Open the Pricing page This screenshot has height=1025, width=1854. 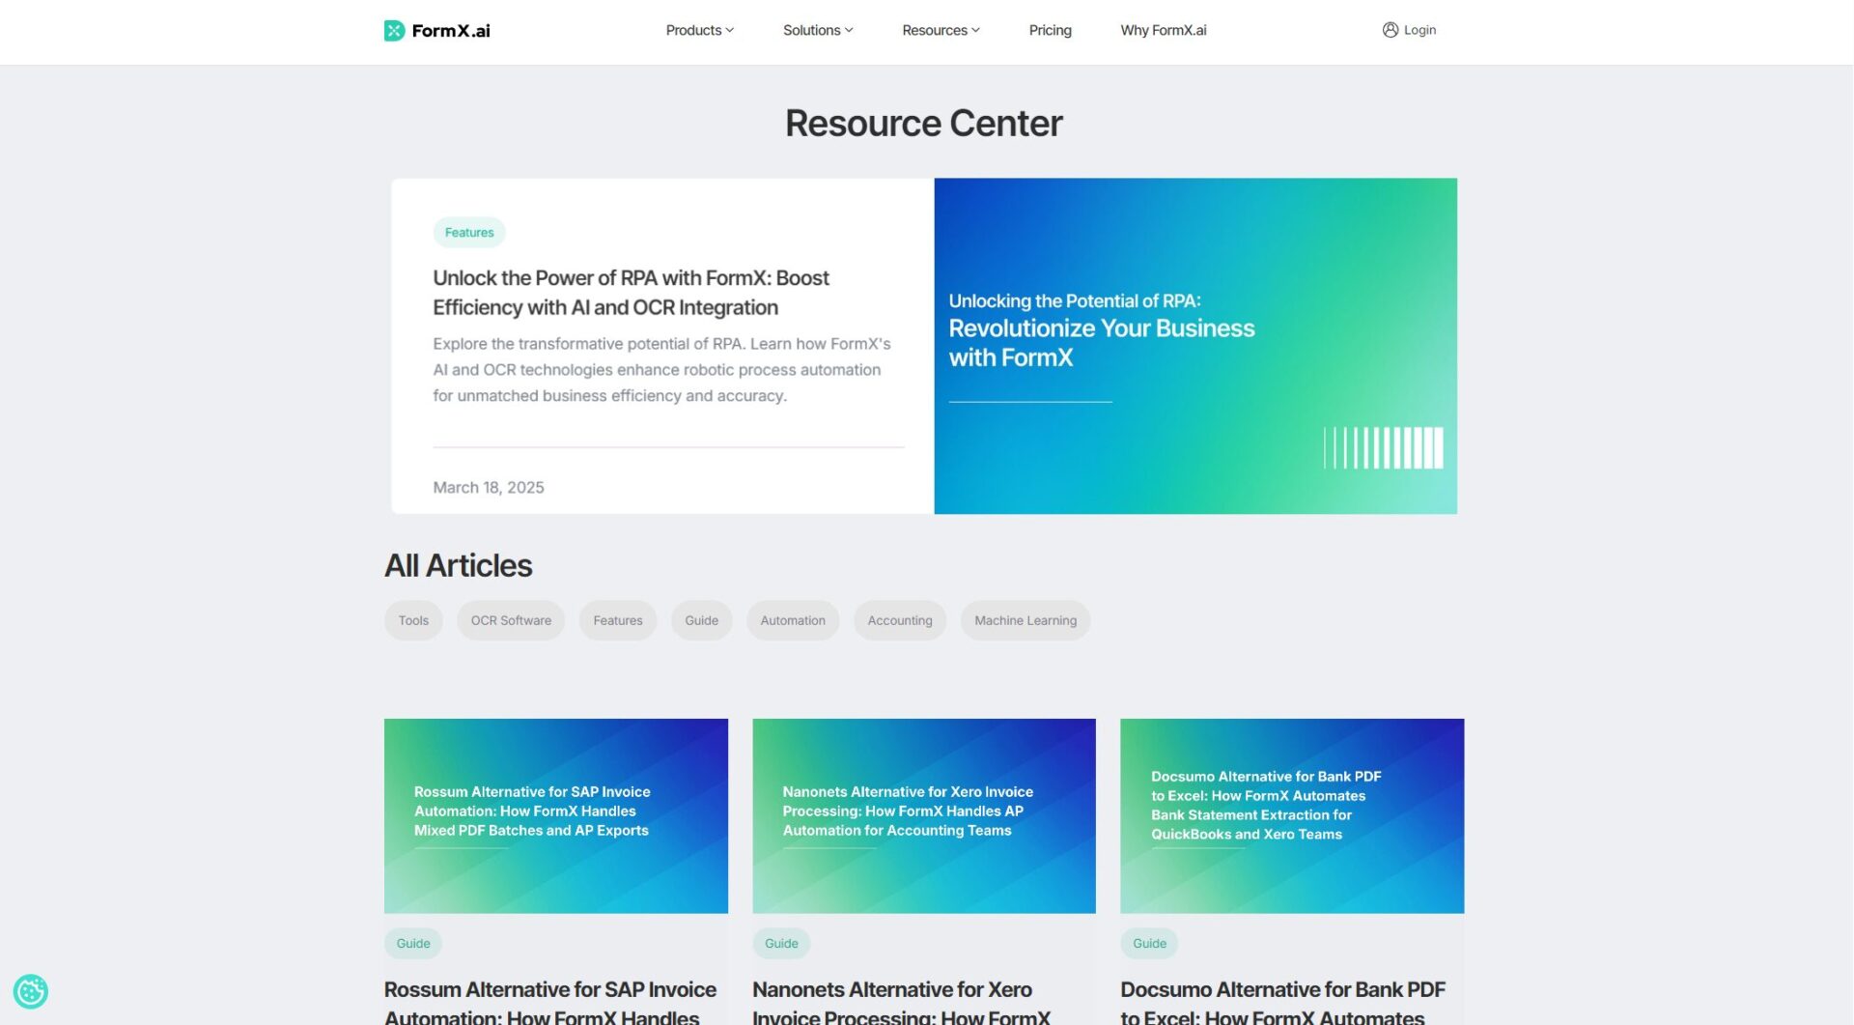(x=1050, y=30)
